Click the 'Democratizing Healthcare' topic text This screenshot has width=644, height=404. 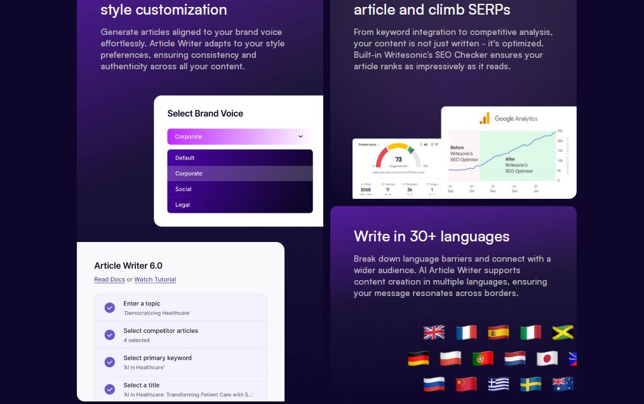coord(157,313)
